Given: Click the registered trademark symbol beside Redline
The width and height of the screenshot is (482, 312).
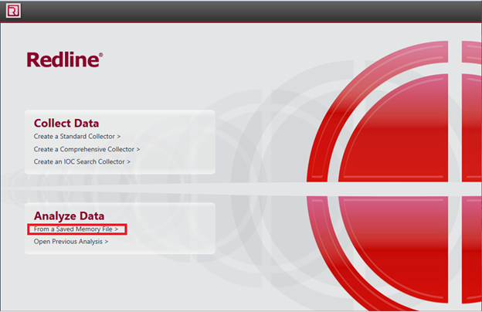Looking at the screenshot, I should click(100, 55).
